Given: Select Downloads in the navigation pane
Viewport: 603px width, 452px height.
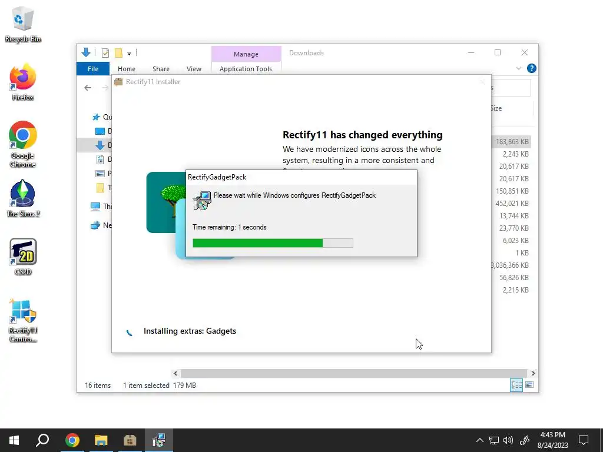Looking at the screenshot, I should pyautogui.click(x=103, y=145).
